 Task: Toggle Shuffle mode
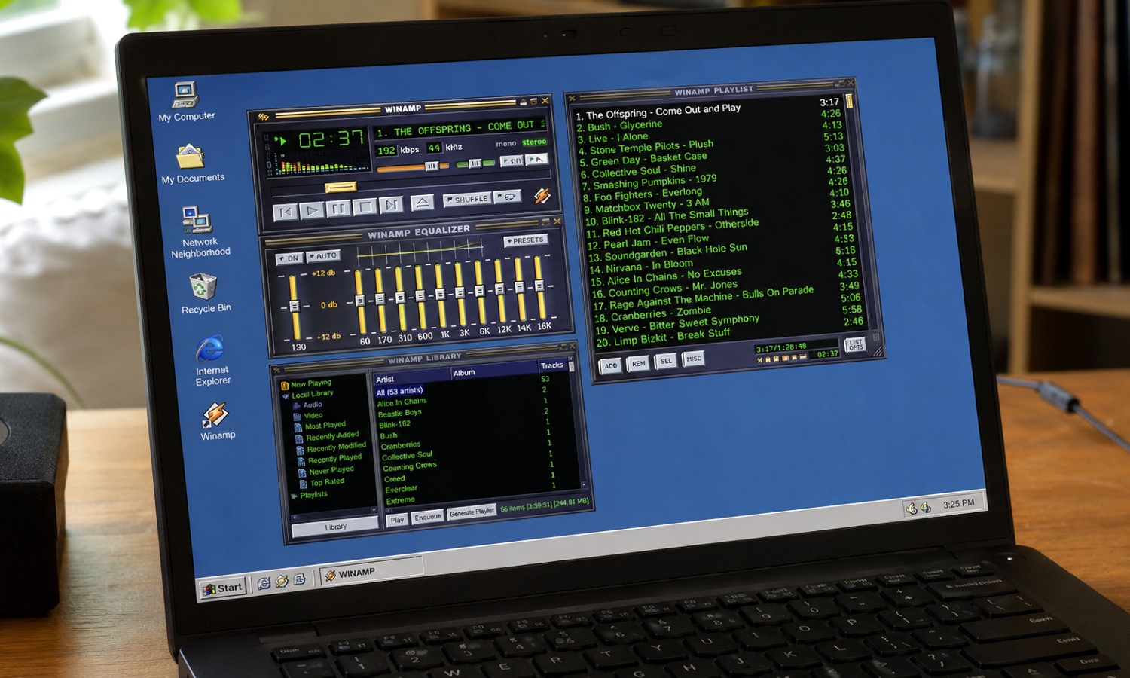(467, 200)
